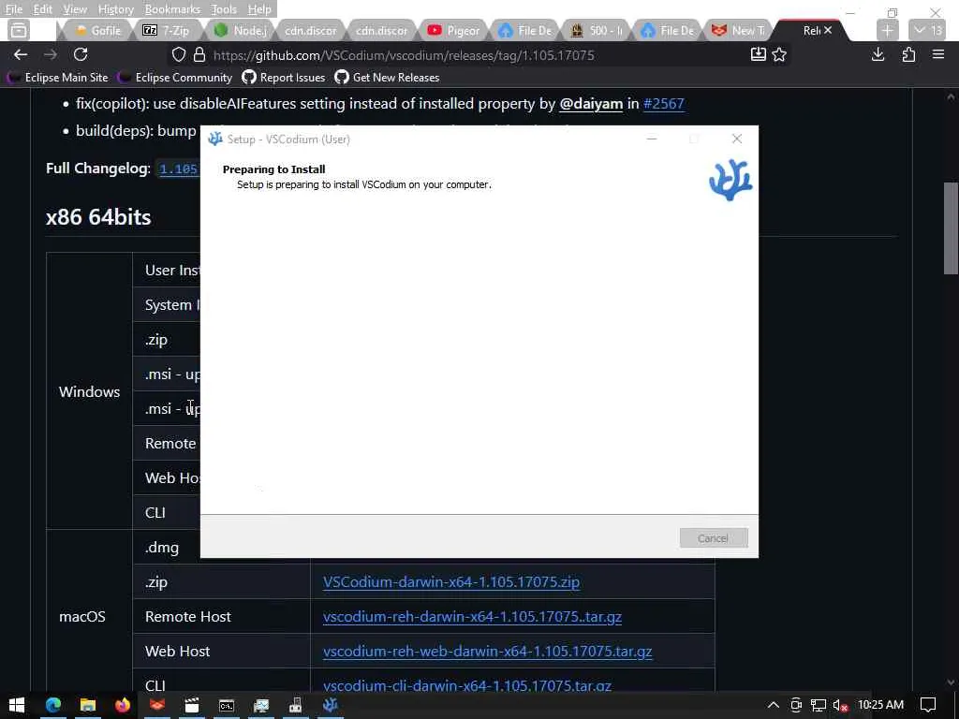This screenshot has height=719, width=959.
Task: Open the hamburger application menu
Action: [x=938, y=55]
